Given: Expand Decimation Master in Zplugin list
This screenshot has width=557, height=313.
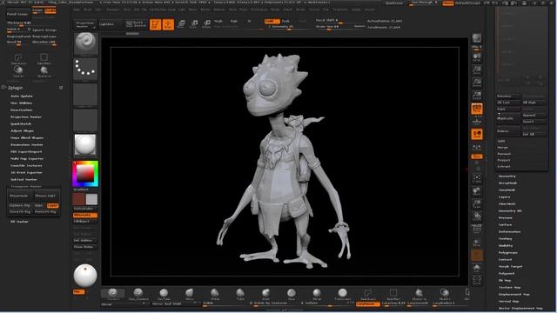Looking at the screenshot, I should tap(27, 145).
